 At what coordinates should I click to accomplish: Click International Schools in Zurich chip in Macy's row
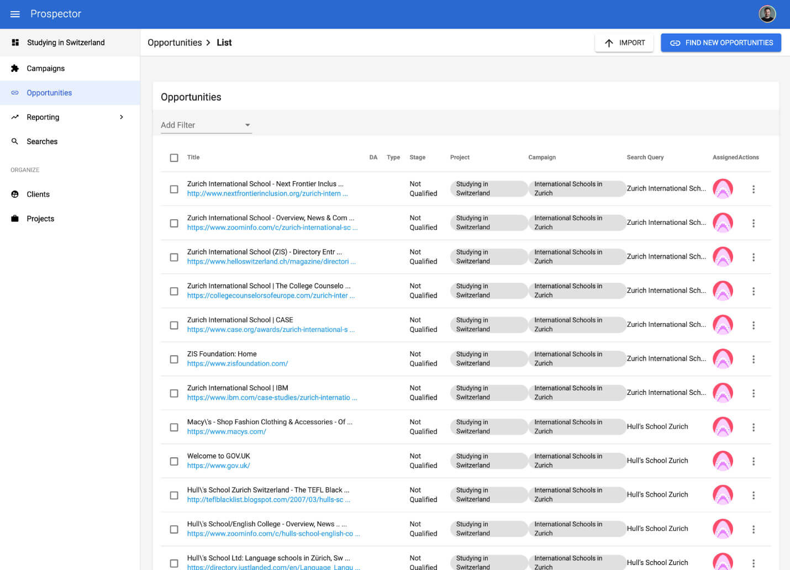[577, 427]
